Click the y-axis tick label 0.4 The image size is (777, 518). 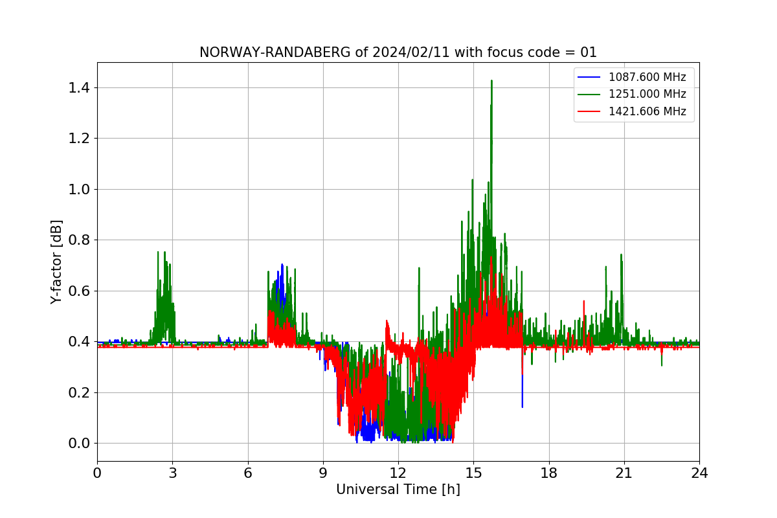click(x=80, y=342)
